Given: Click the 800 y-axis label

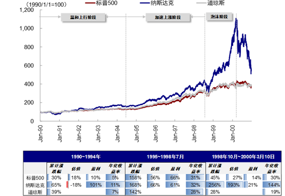Looking at the screenshot, I should [x=29, y=47].
